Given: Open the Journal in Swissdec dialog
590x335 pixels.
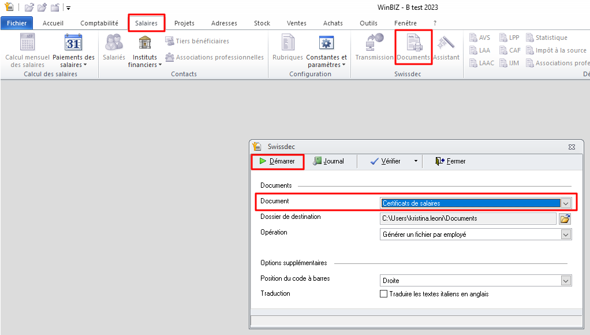Looking at the screenshot, I should click(x=328, y=162).
